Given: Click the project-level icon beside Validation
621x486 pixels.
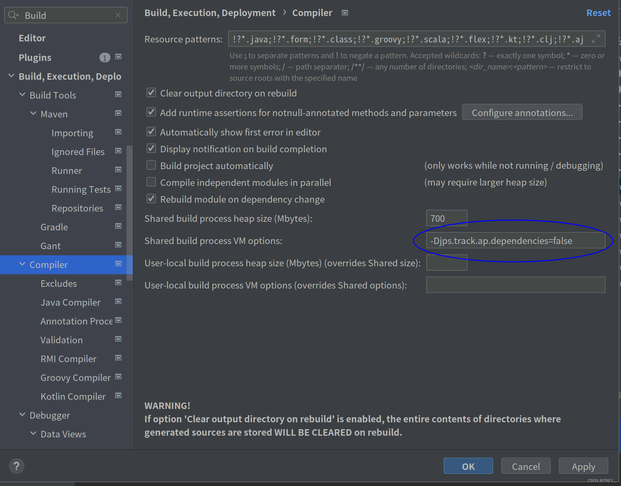Looking at the screenshot, I should coord(118,339).
